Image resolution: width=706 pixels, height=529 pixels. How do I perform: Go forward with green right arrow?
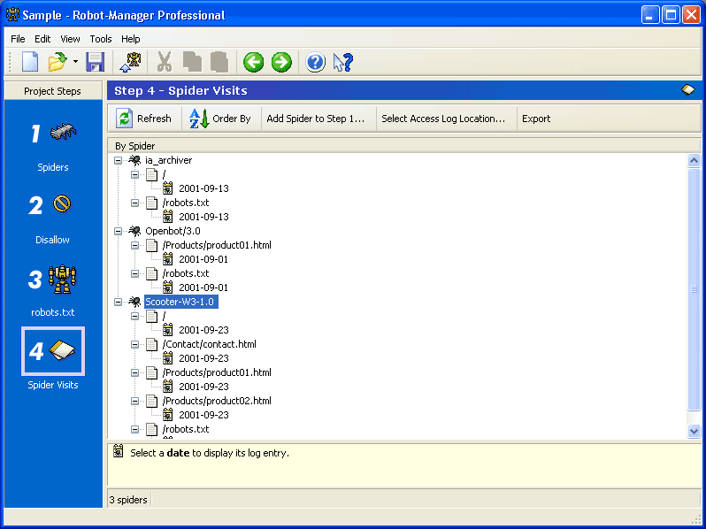pos(281,62)
